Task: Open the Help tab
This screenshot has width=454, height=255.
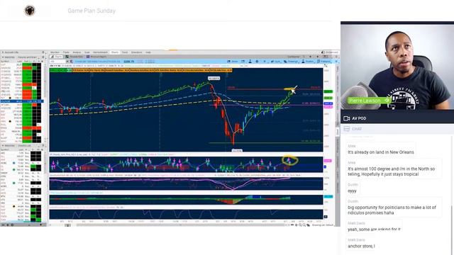Action: coord(148,52)
